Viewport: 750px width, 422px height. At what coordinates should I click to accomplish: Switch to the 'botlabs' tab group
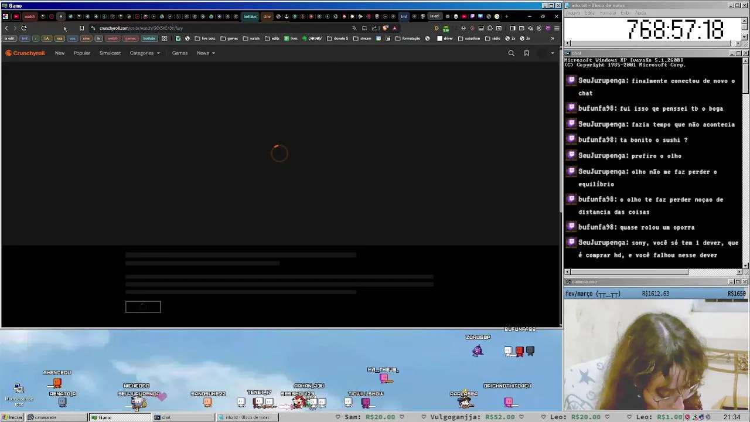coord(250,16)
